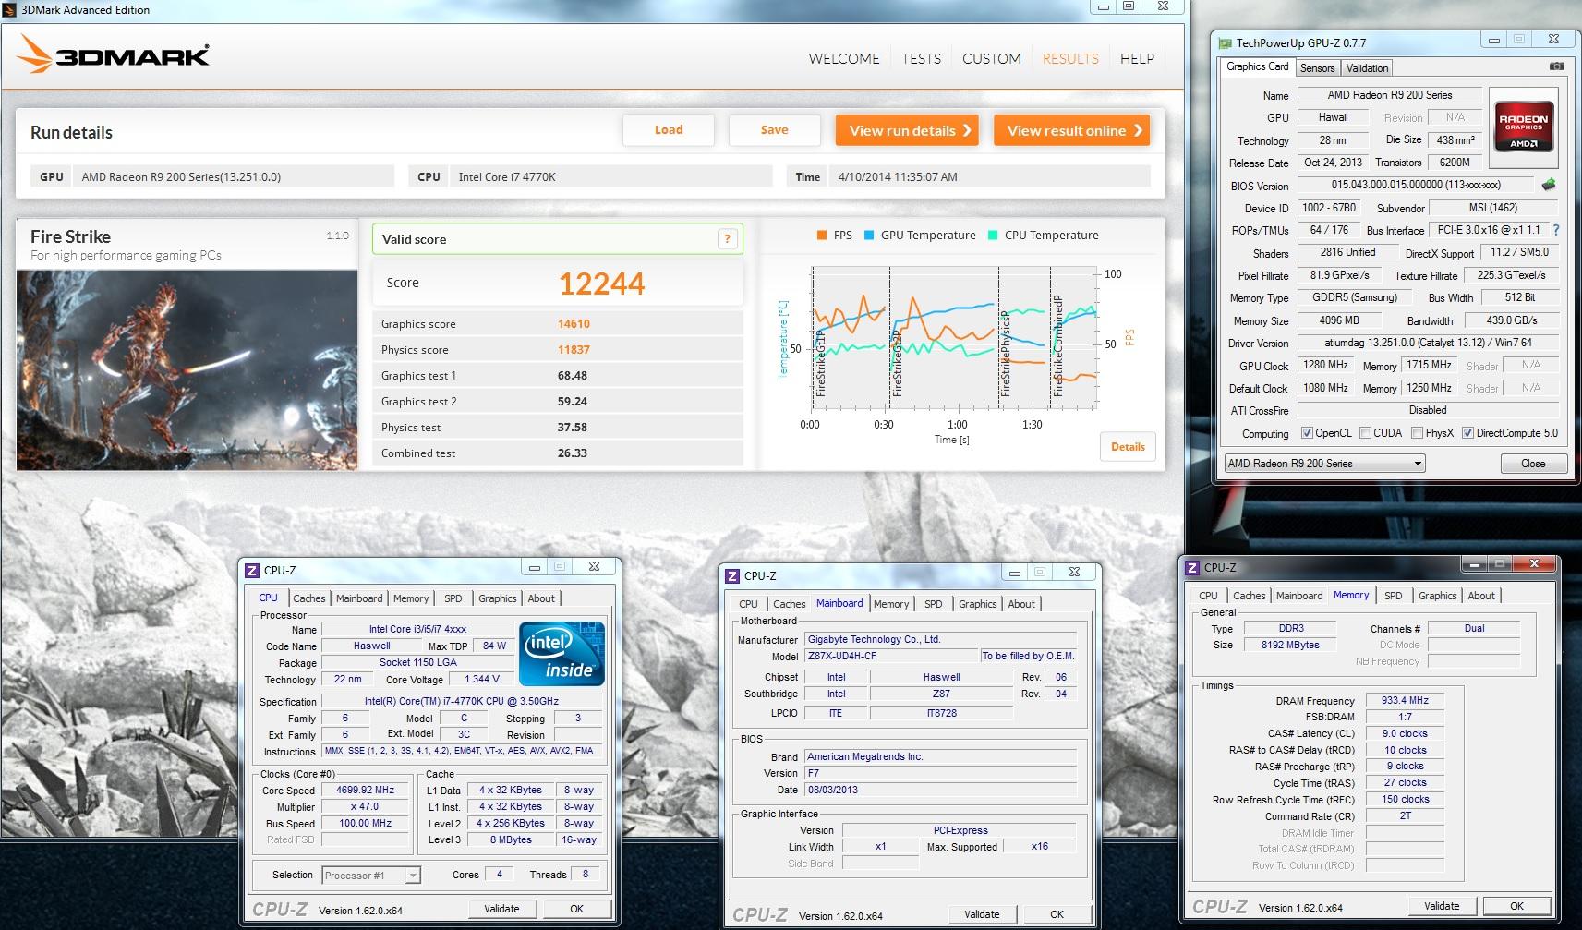This screenshot has height=930, width=1582.
Task: Click Validate in the CPU-Z CPU window
Action: click(x=501, y=909)
